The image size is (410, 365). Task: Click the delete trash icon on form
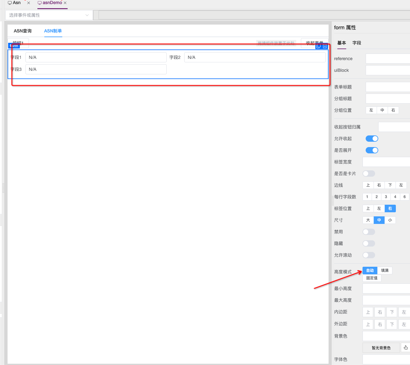[x=325, y=46]
